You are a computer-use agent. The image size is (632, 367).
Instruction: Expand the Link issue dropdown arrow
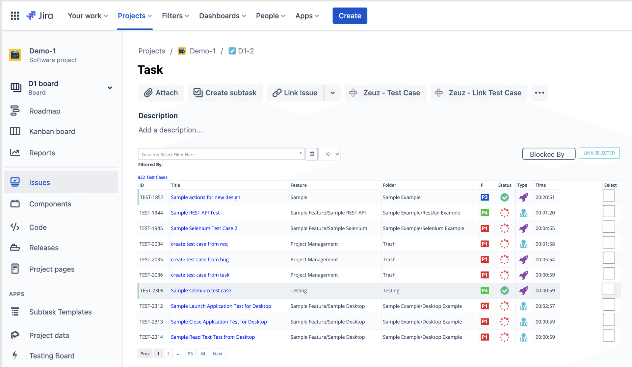[x=333, y=92]
